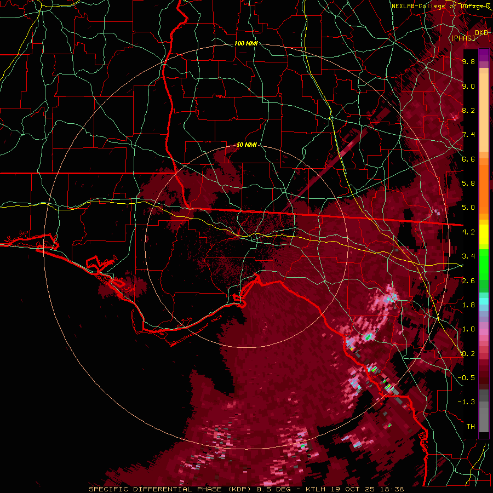Viewport: 493px width, 493px height.
Task: Click the bright green segment of color bar
Action: point(484,265)
